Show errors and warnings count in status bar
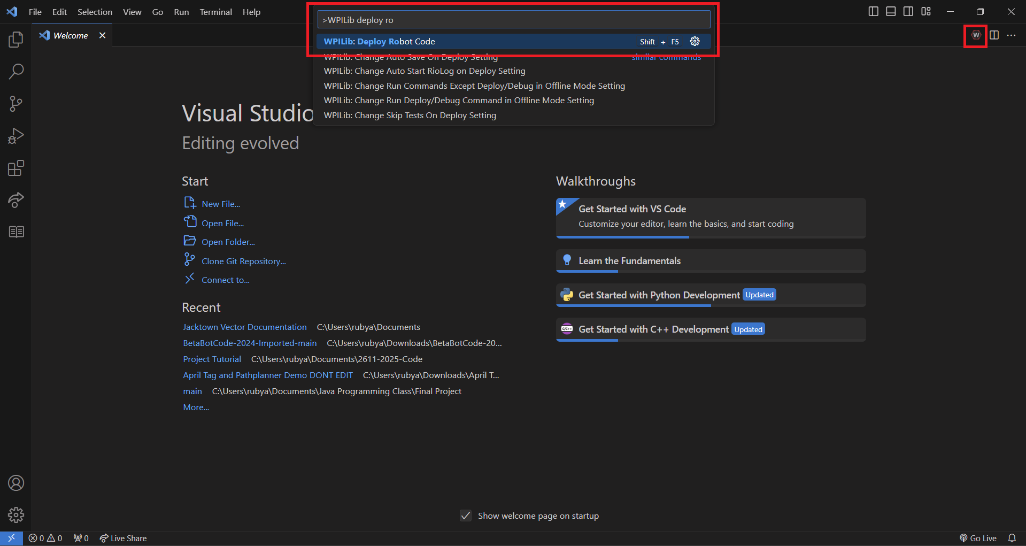This screenshot has width=1026, height=546. (x=45, y=538)
